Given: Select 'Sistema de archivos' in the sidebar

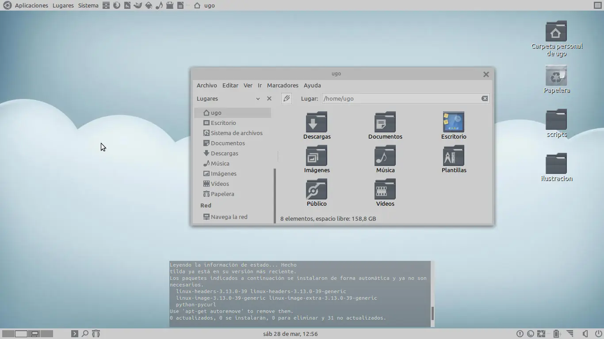Looking at the screenshot, I should [233, 133].
